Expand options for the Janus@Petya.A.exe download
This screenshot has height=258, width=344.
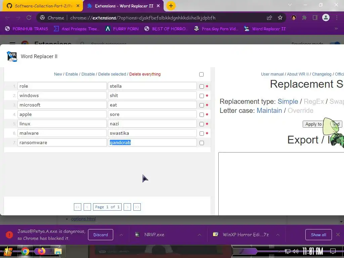121,235
